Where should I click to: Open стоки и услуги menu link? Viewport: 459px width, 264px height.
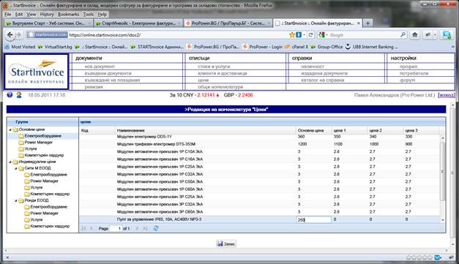214,67
